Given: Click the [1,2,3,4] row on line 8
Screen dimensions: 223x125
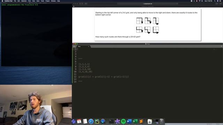Looking at the screenshot, I should (x=84, y=67).
